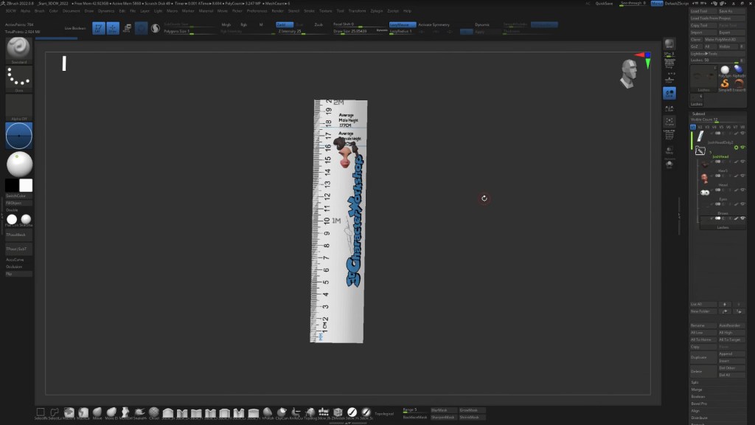Toggle visibility of the Lashes subtool

click(x=743, y=218)
